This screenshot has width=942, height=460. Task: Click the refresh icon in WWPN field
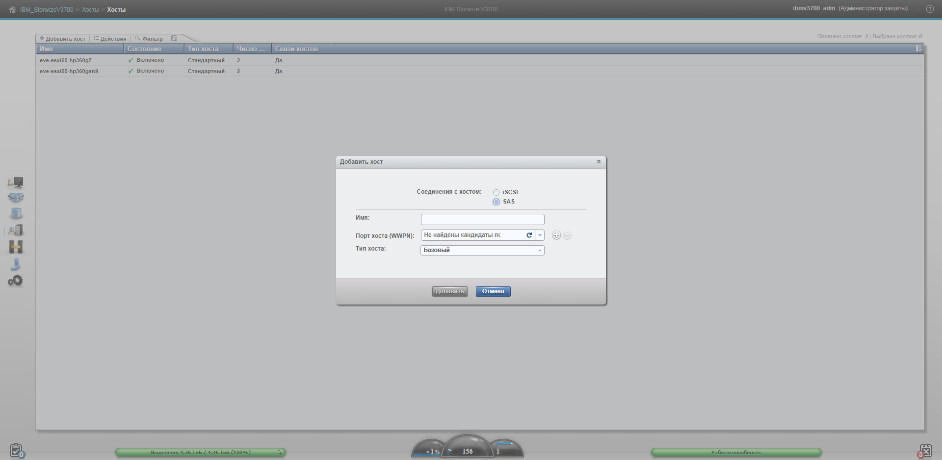[x=529, y=235]
